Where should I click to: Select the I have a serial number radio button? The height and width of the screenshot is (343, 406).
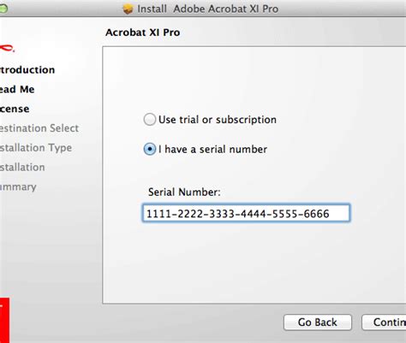(150, 149)
